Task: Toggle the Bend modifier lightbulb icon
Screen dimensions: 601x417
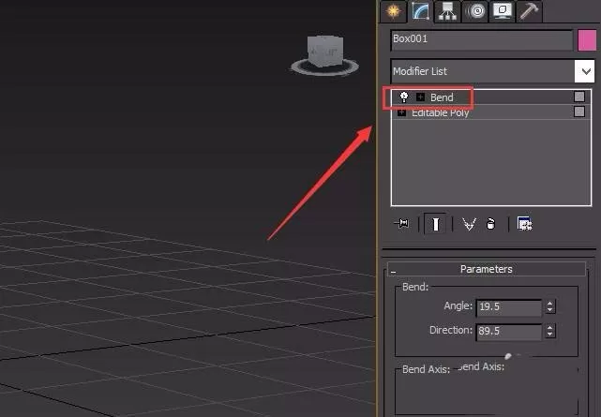Action: (403, 97)
